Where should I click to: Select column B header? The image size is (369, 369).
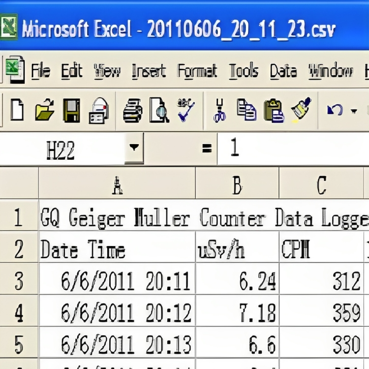pos(237,183)
